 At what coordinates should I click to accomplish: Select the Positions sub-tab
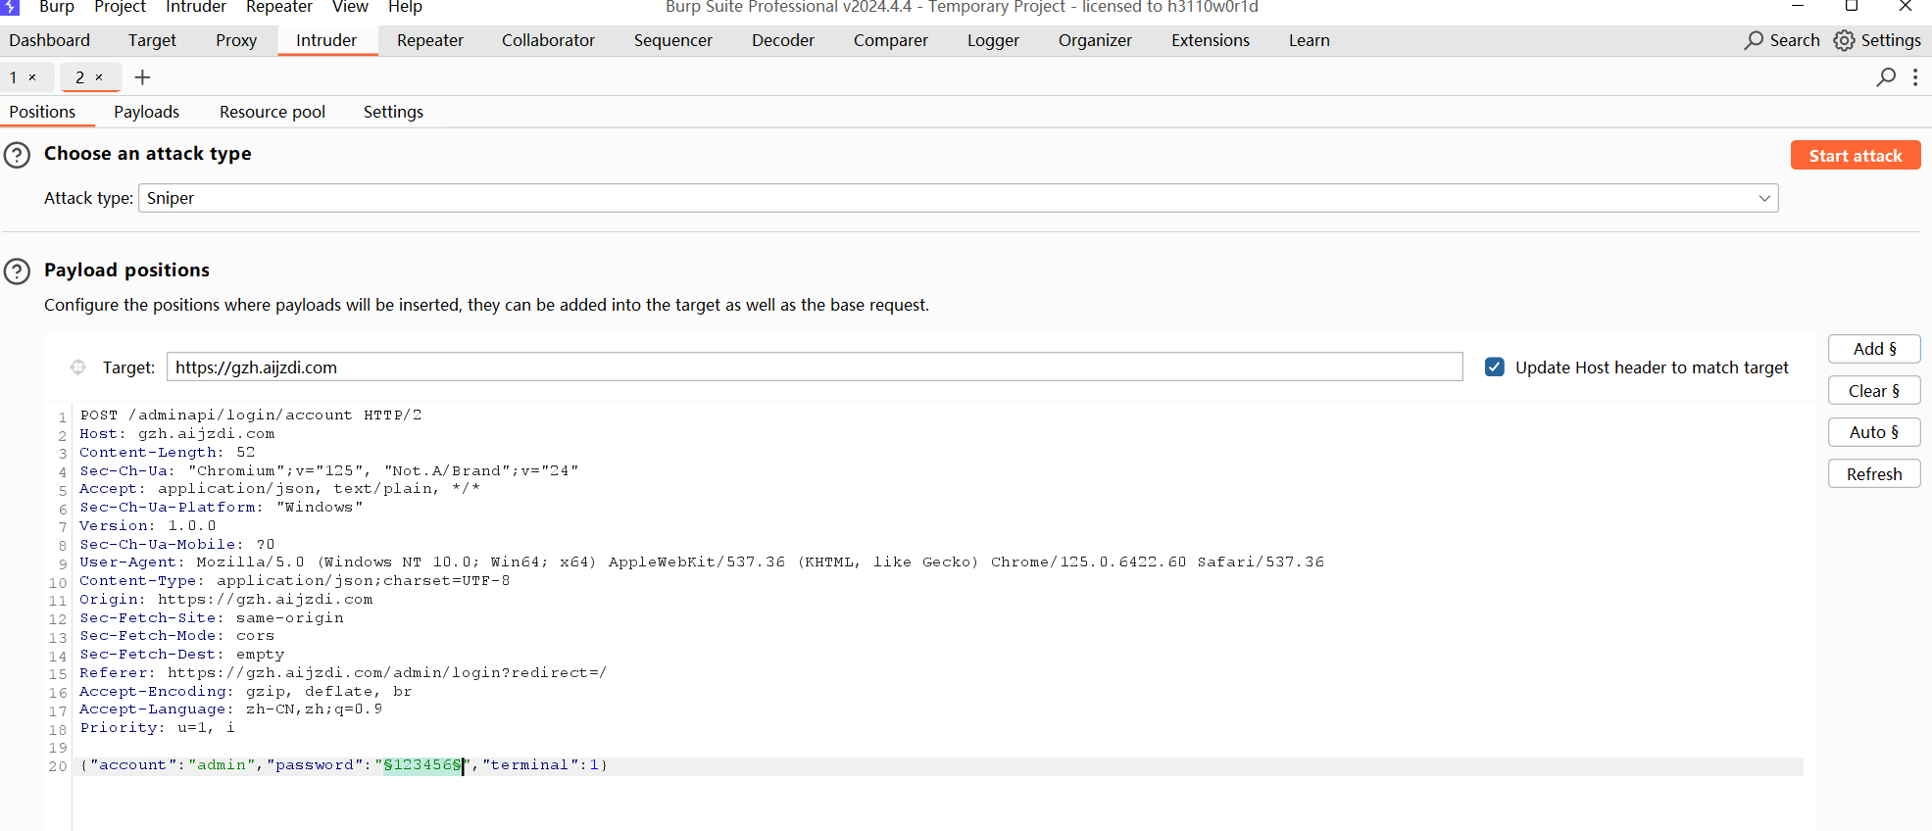[42, 112]
